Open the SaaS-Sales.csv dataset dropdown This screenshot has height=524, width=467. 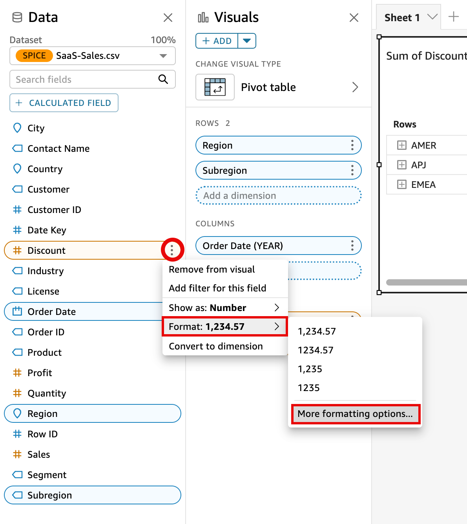93,56
